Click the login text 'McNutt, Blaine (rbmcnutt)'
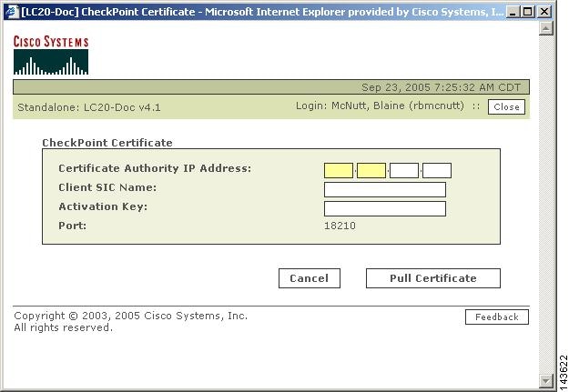 (398, 106)
